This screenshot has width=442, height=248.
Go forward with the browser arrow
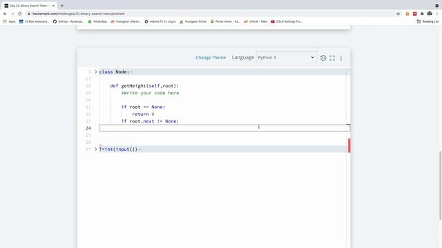tap(12, 14)
